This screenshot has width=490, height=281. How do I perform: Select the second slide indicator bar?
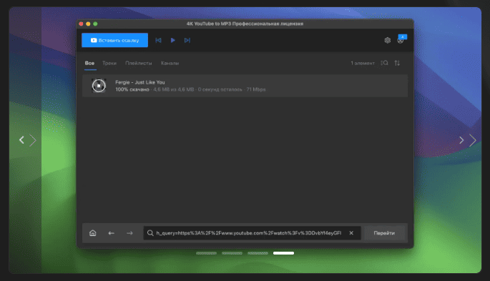(232, 253)
